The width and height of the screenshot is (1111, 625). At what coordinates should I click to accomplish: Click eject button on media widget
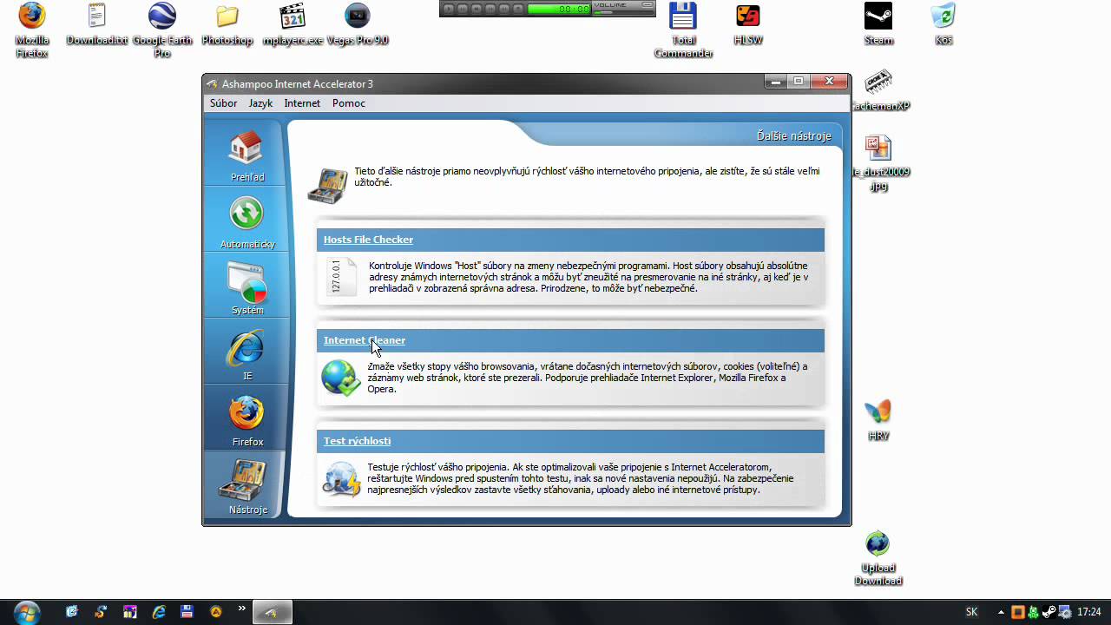[x=518, y=9]
